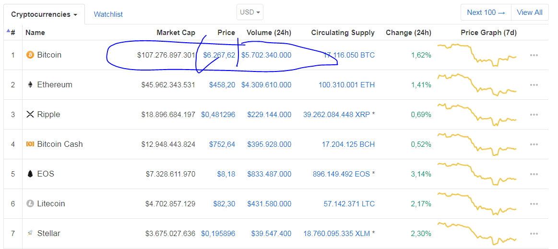Click Bitcoin Cash volume $395.928.000
The height and width of the screenshot is (249, 558).
[x=269, y=144]
